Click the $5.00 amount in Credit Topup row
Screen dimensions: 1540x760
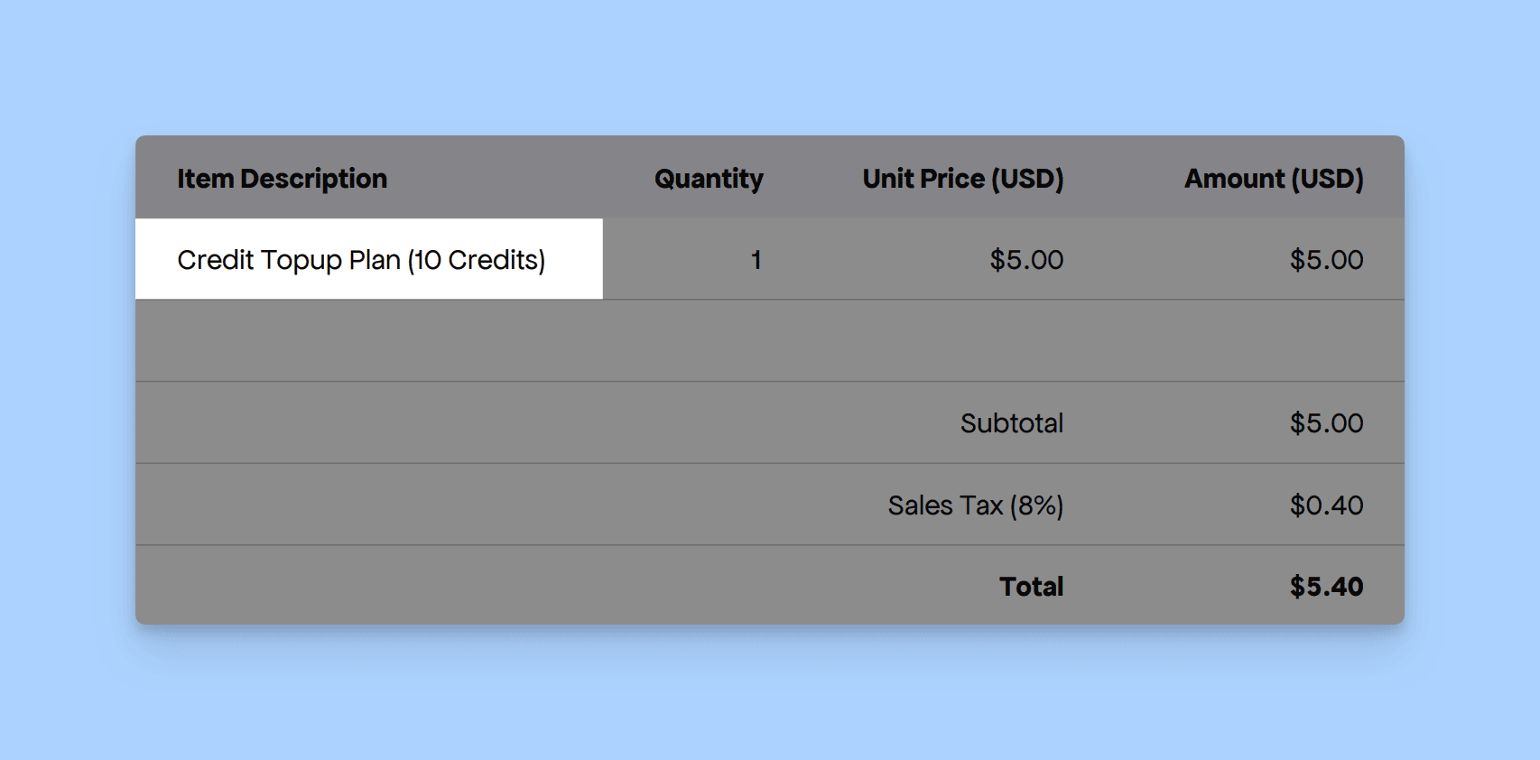[x=1326, y=260]
